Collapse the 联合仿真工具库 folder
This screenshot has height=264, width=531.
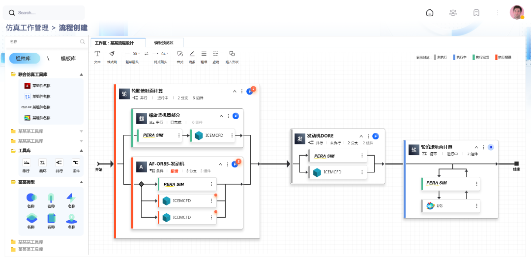(x=81, y=75)
